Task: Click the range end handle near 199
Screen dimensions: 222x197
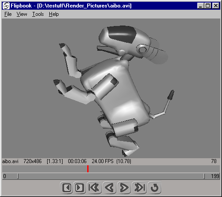Action: click(204, 176)
